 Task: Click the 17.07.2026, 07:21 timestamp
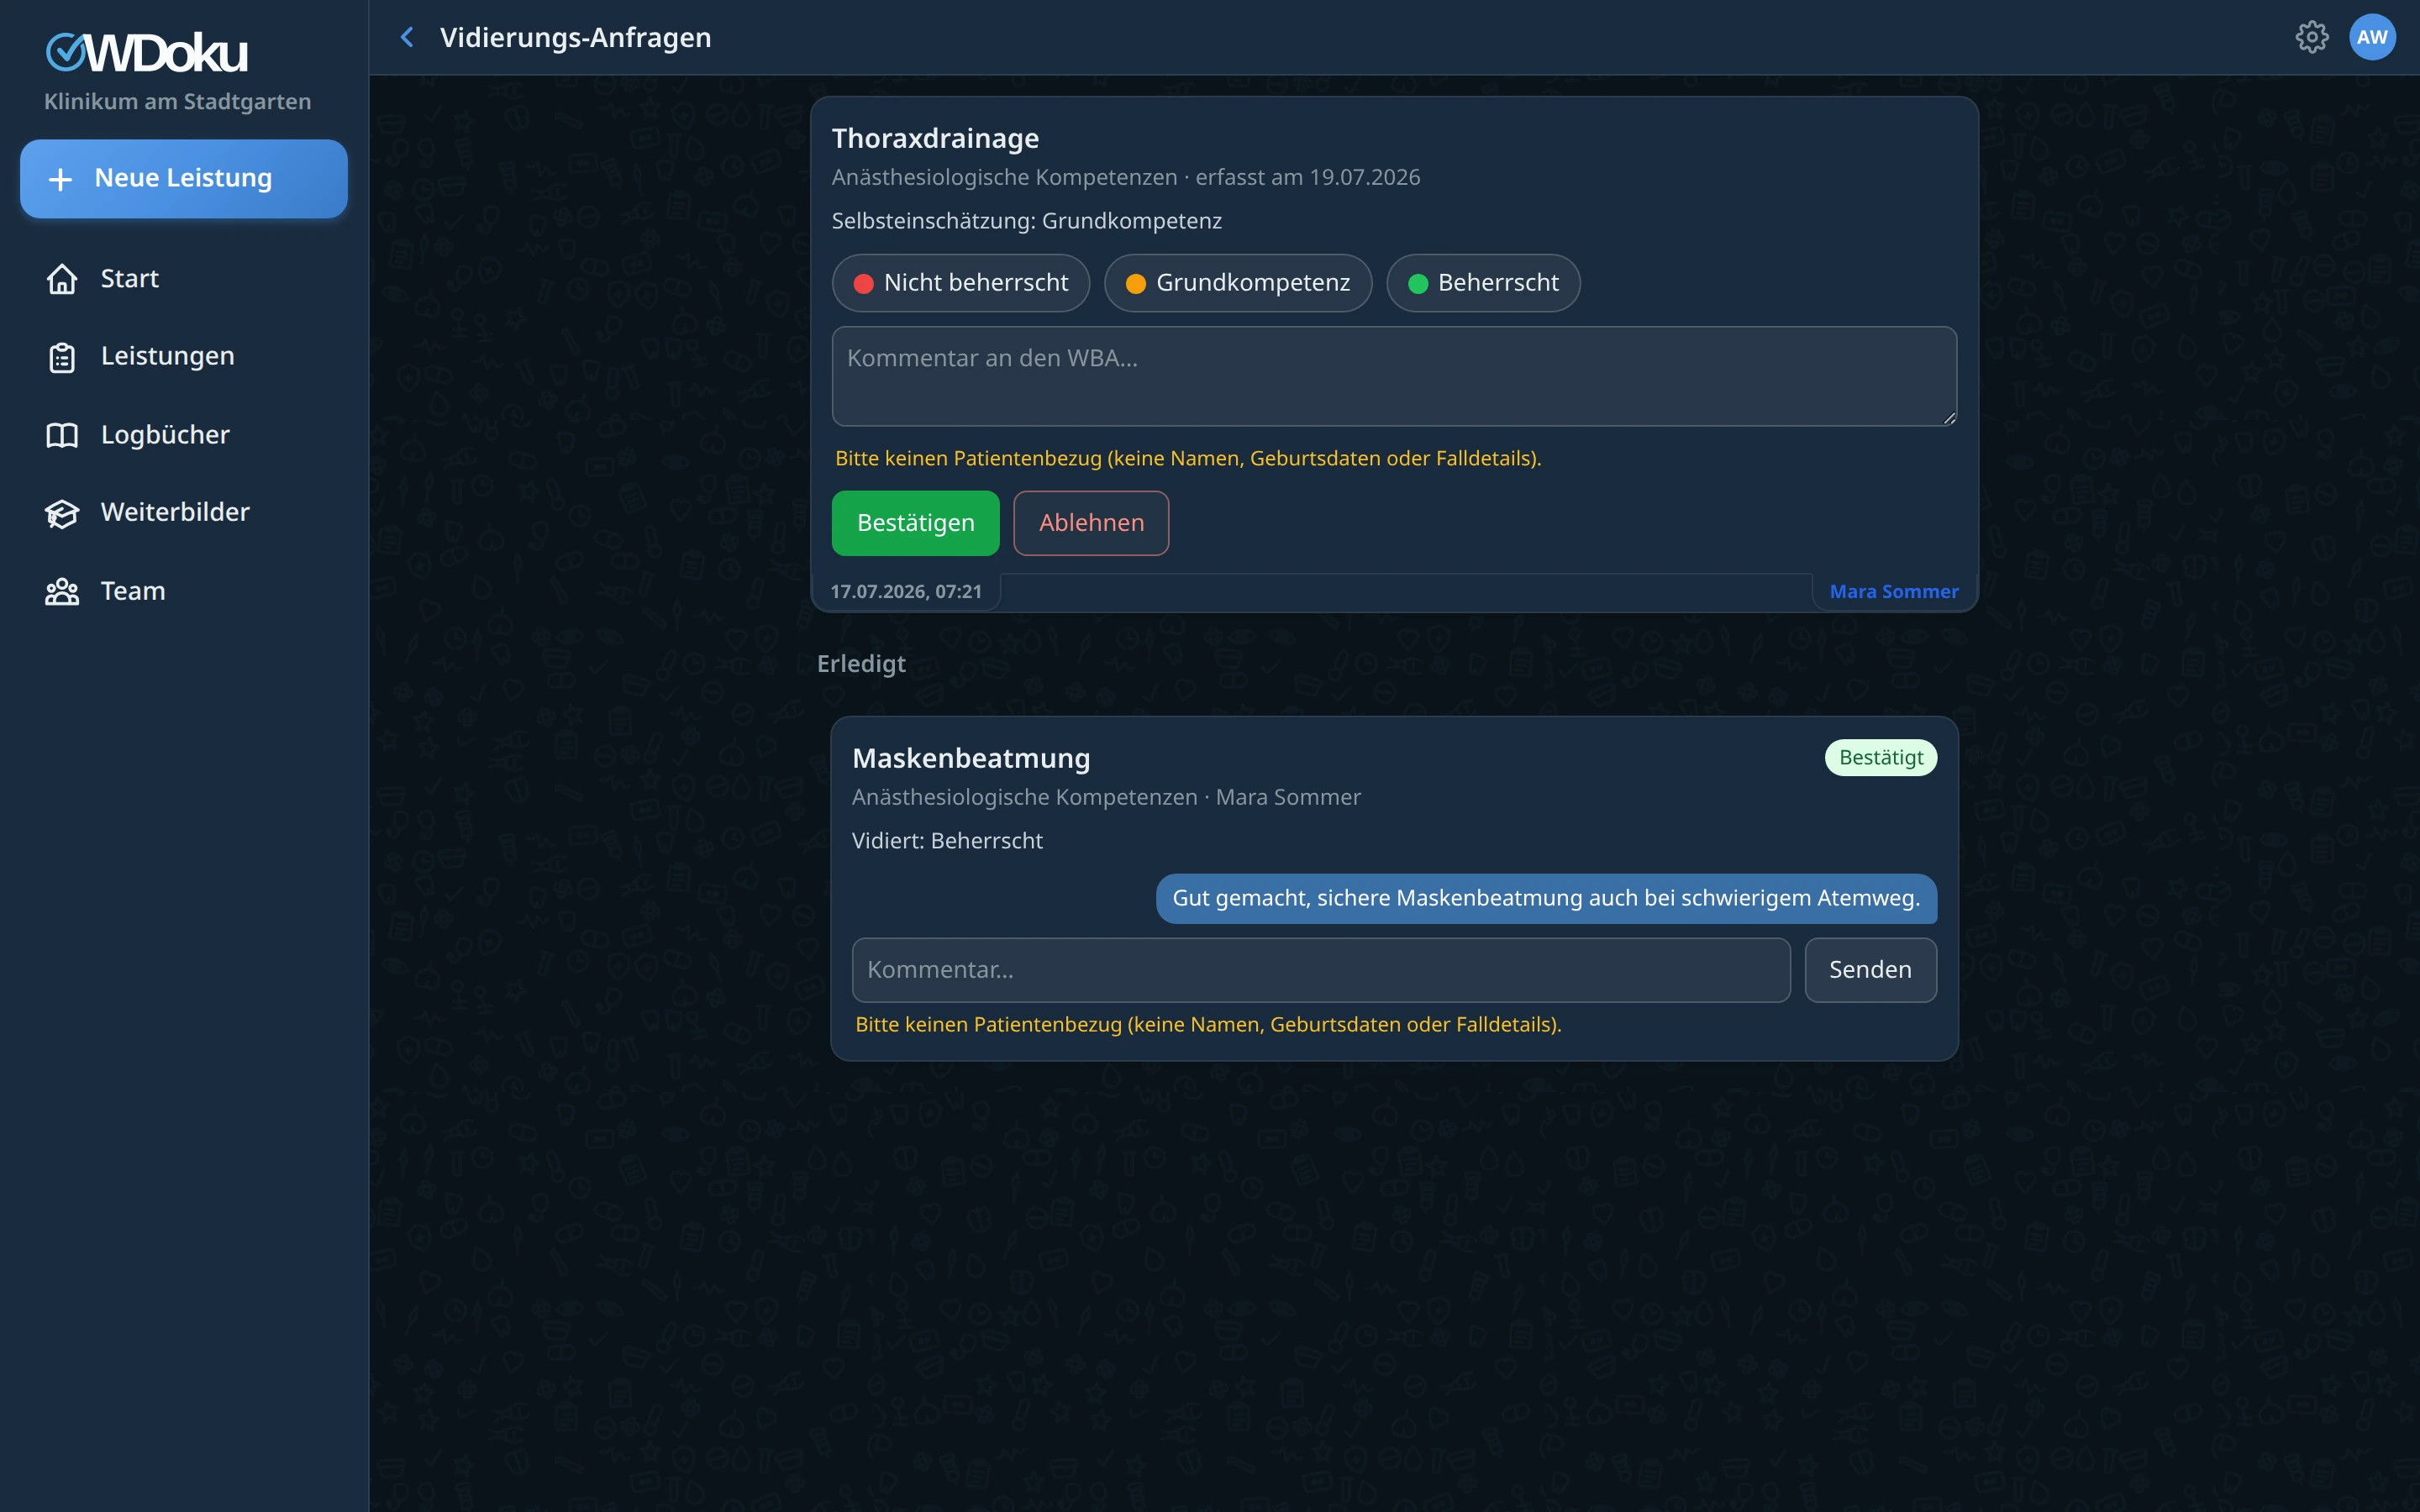click(905, 592)
